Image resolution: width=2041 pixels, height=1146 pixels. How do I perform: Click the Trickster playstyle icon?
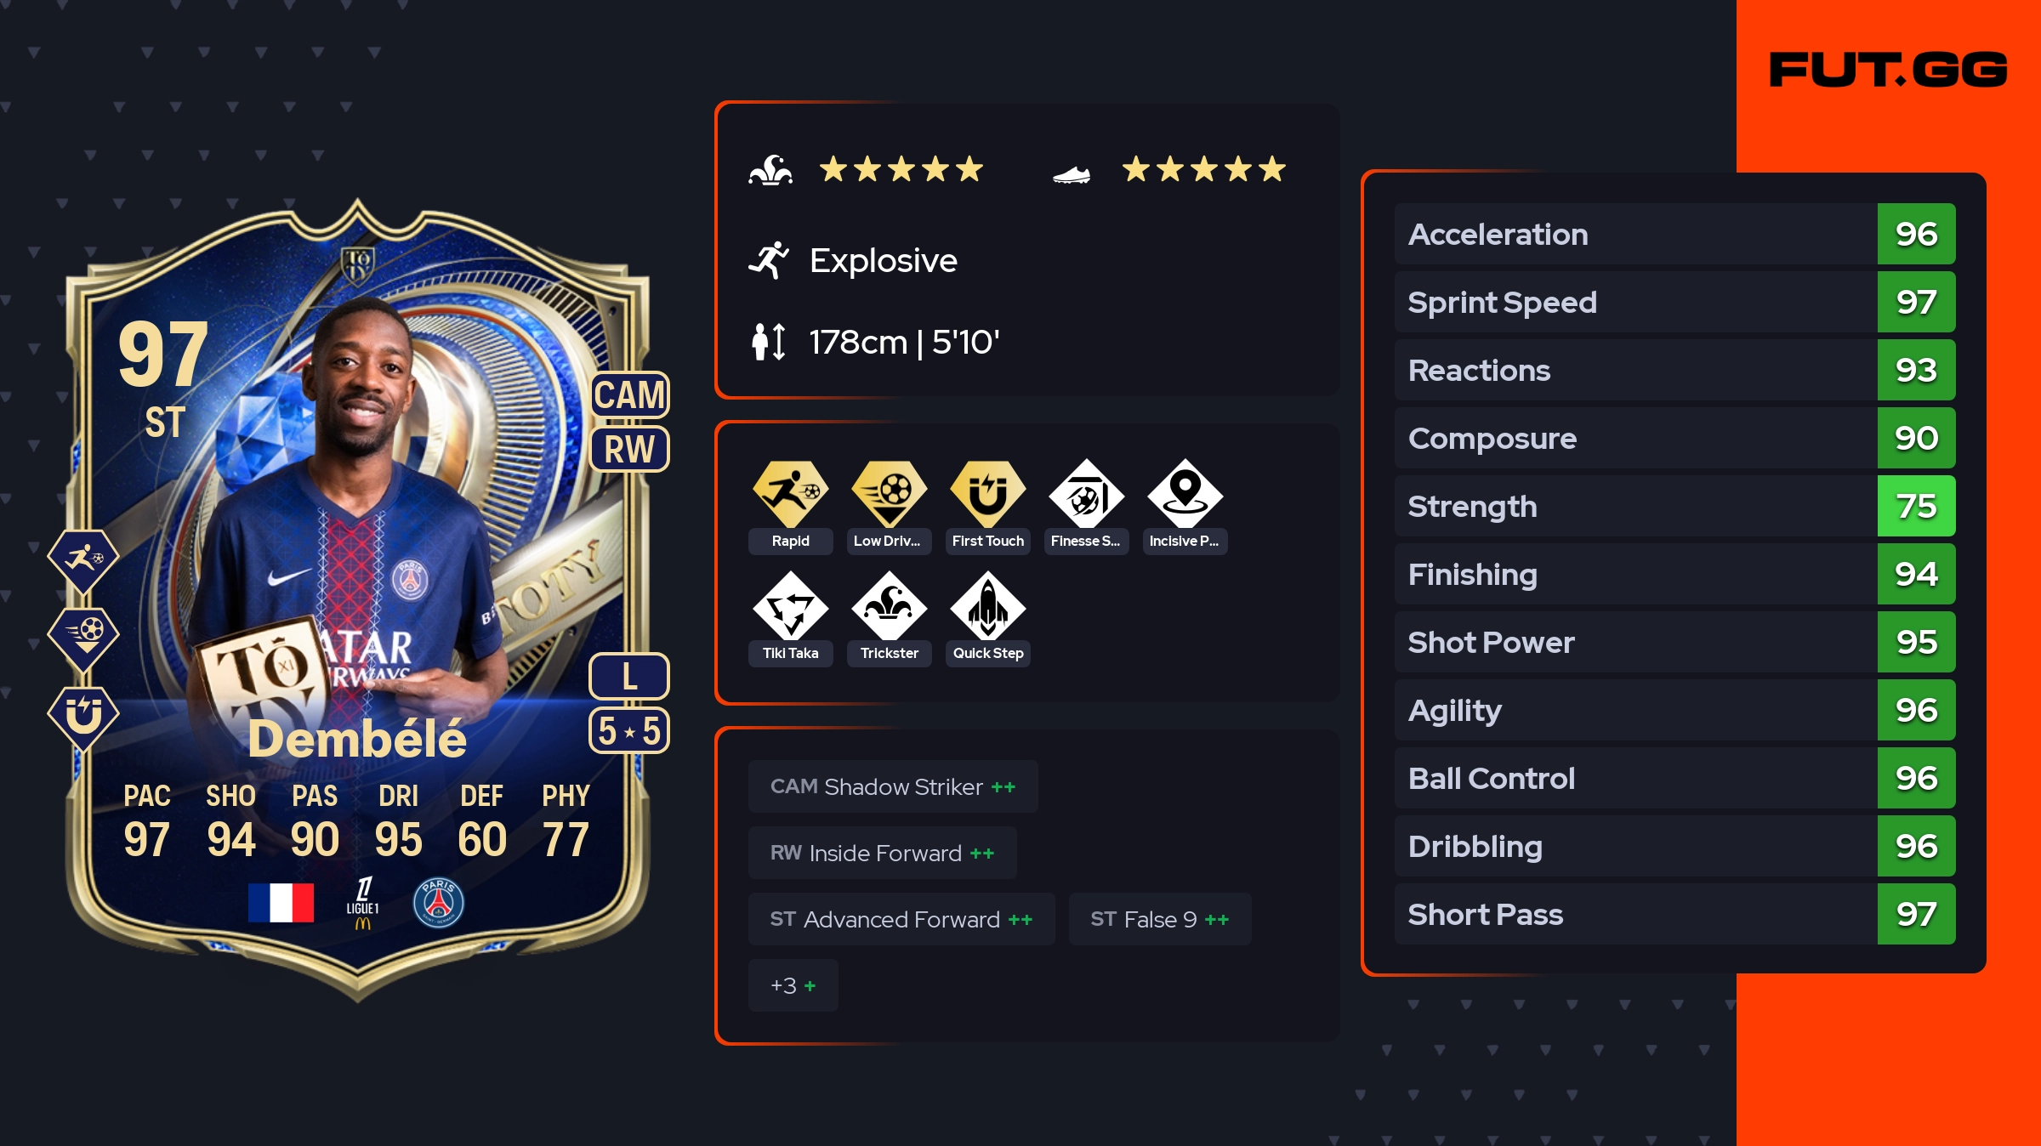tap(889, 605)
